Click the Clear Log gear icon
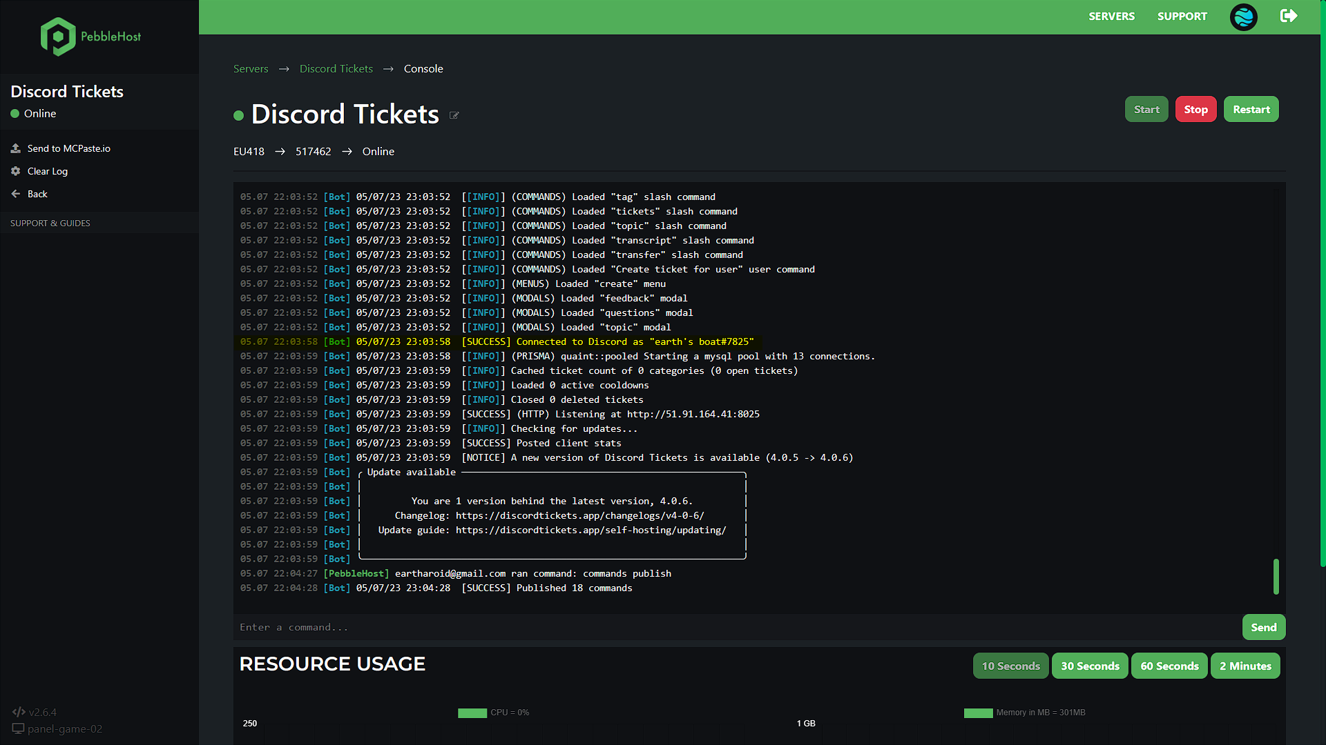 coord(15,171)
